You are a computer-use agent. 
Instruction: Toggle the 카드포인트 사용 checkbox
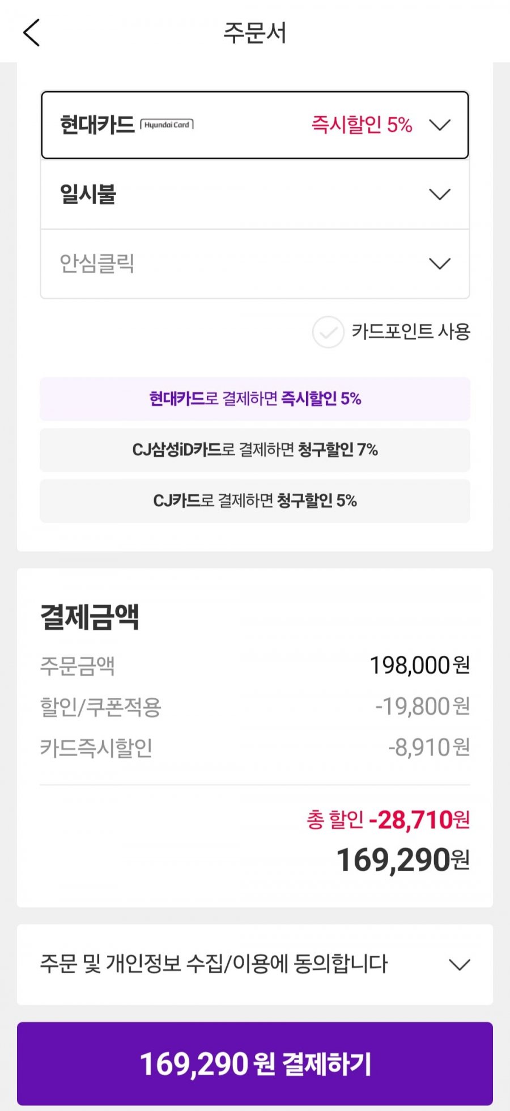[x=328, y=332]
